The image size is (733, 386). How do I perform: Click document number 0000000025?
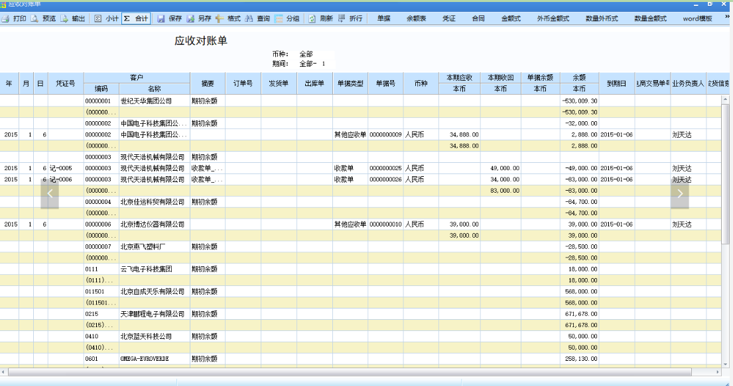(385, 168)
